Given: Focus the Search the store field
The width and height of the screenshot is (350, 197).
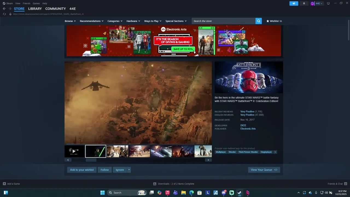Looking at the screenshot, I should tap(224, 21).
